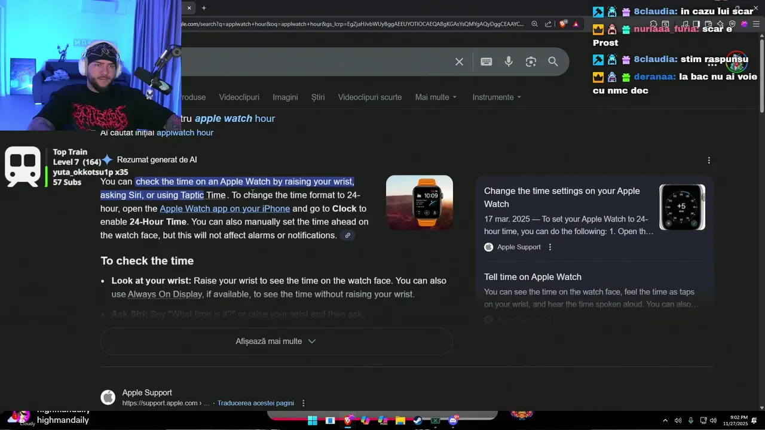Click zoom magnifier icon in address bar
This screenshot has width=765, height=430.
click(x=535, y=24)
